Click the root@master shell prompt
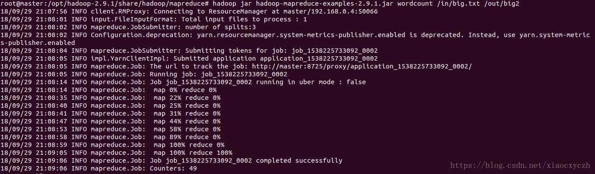Viewport: 595px width, 174px height. coord(104,4)
